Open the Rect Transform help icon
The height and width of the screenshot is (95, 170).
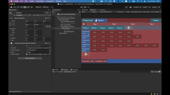pos(46,18)
